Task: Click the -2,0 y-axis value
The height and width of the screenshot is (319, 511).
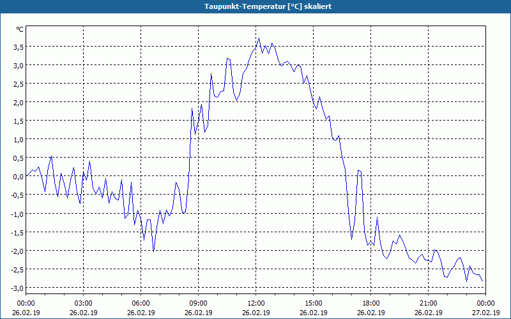Action: 17,251
